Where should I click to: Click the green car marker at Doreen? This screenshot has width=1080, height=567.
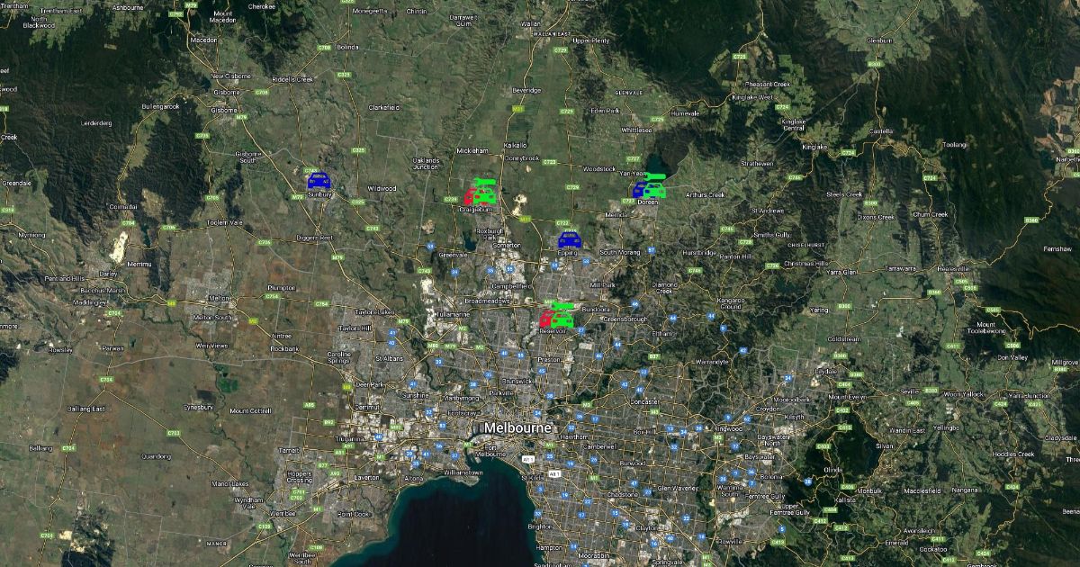pos(654,189)
